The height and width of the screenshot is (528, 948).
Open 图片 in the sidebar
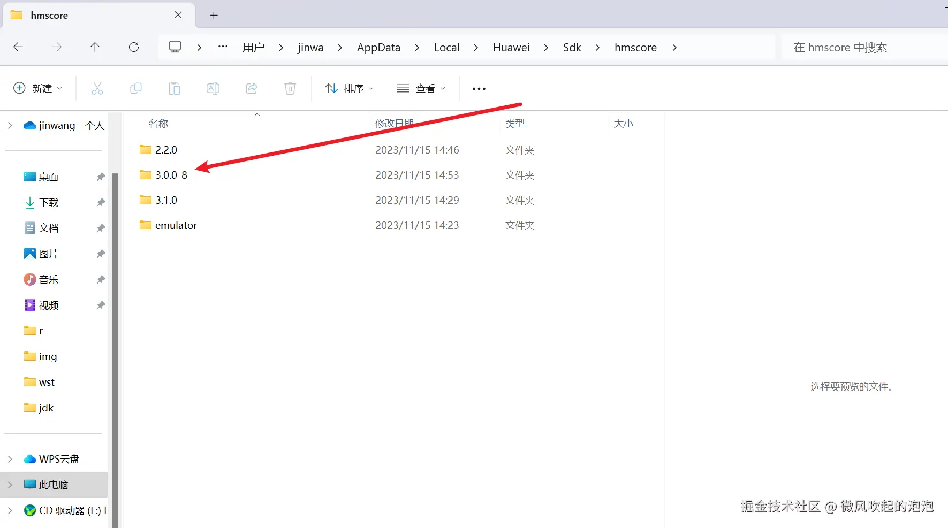tap(41, 254)
